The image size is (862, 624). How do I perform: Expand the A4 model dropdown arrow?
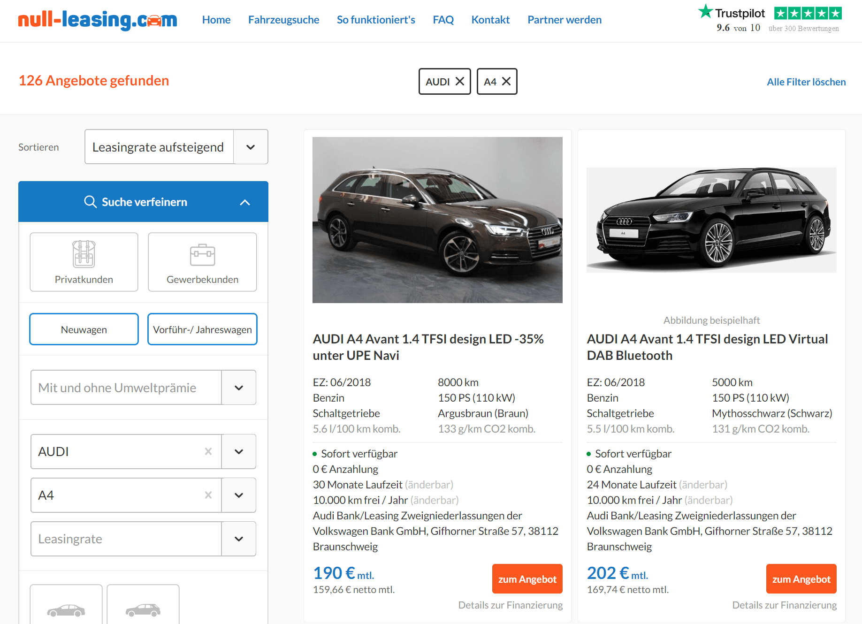239,495
